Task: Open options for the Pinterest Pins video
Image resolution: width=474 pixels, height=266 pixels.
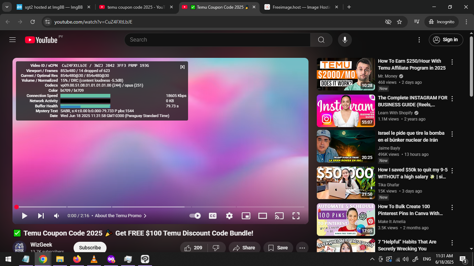Action: (452, 208)
